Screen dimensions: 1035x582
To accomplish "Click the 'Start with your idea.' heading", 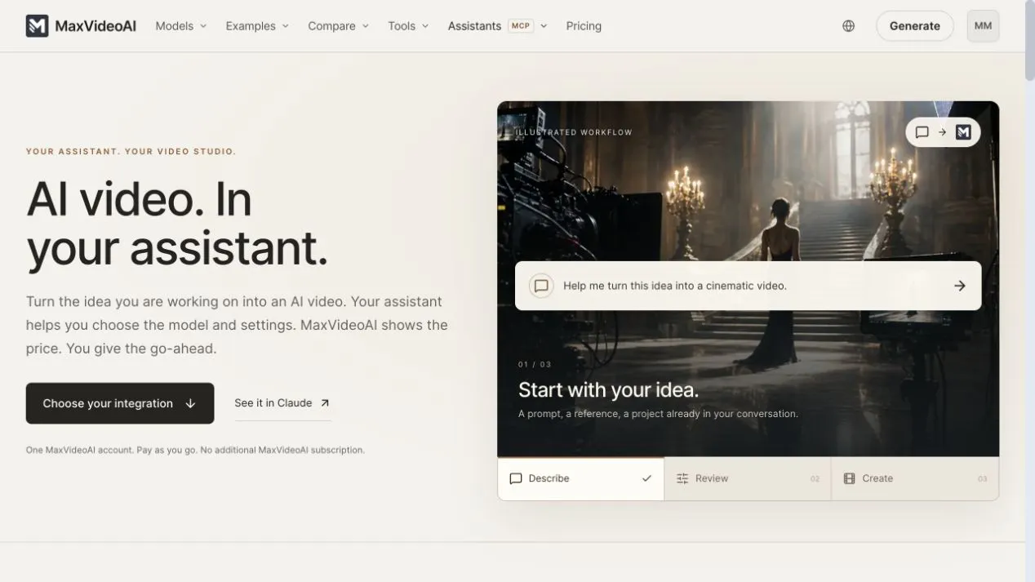I will click(608, 389).
